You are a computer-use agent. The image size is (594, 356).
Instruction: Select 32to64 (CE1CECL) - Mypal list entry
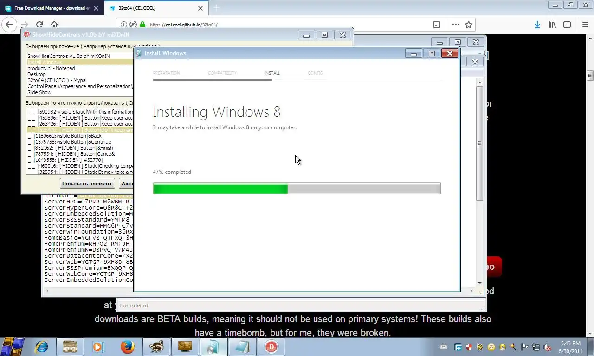pos(80,80)
